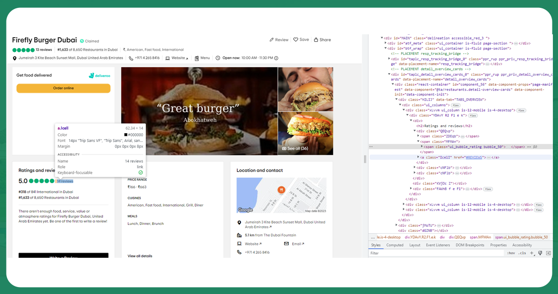The image size is (558, 294).
Task: Expand the div class jMoTU node
Action: tap(396, 225)
